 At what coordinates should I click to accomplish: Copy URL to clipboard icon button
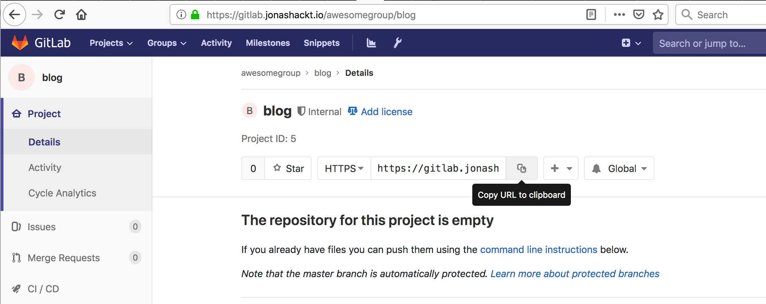point(522,168)
